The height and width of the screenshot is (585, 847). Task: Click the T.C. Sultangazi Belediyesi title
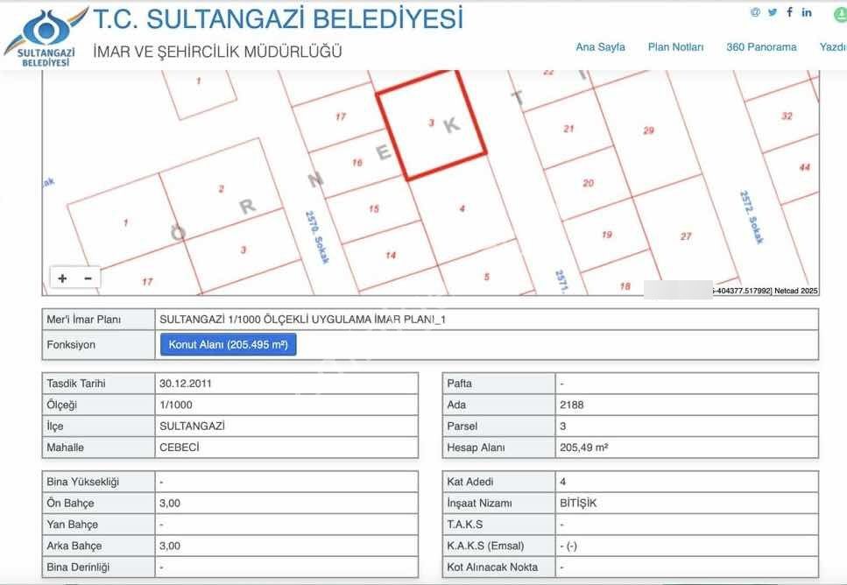pos(279,18)
